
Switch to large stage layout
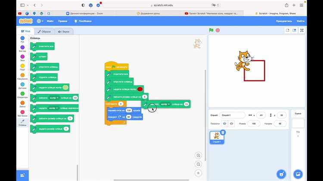[x=295, y=30]
